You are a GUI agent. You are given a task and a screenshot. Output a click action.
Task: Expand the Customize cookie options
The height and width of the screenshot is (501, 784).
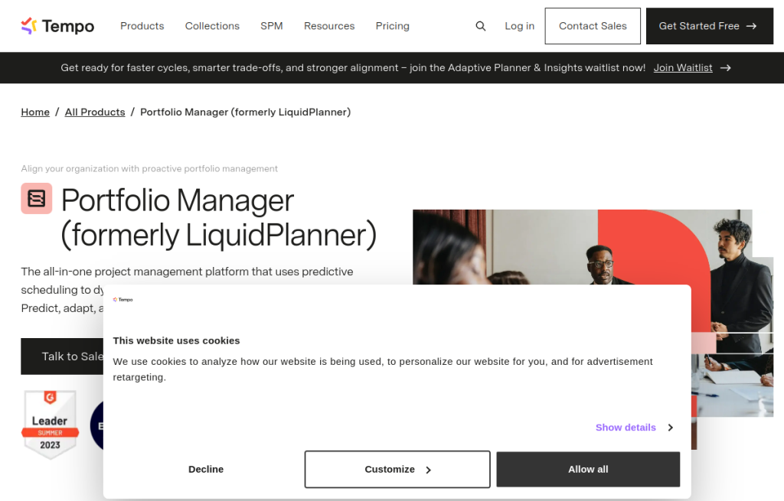pos(397,469)
